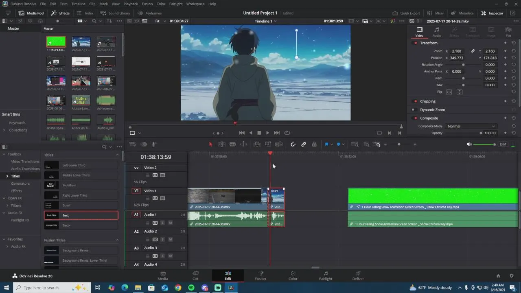This screenshot has height=293, width=521.
Task: Open the Mixer panel button
Action: (x=436, y=13)
